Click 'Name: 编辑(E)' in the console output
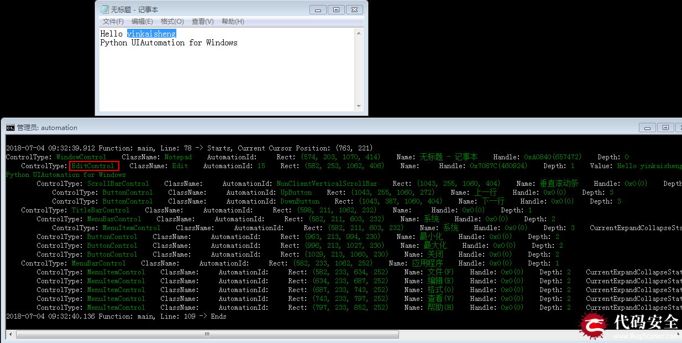The height and width of the screenshot is (343, 682). tap(429, 281)
